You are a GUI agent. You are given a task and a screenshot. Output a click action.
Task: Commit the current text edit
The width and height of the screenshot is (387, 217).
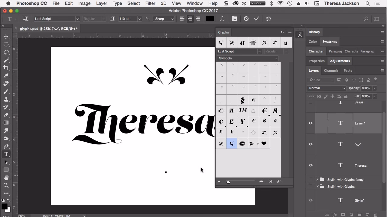click(x=257, y=19)
